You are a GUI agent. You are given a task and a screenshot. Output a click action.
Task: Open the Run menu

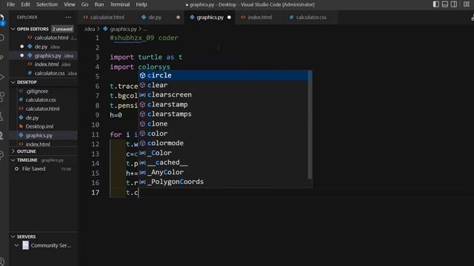[99, 4]
